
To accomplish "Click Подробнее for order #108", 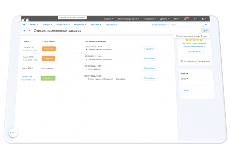I will (149, 58).
